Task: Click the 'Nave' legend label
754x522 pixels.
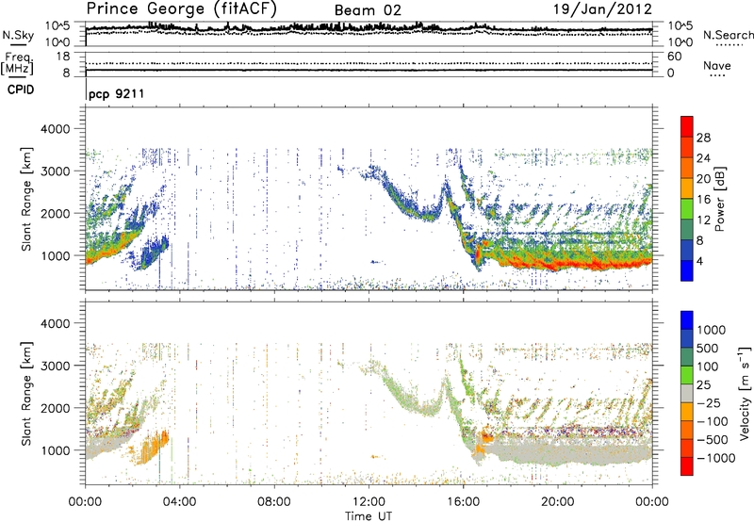Action: click(x=717, y=66)
